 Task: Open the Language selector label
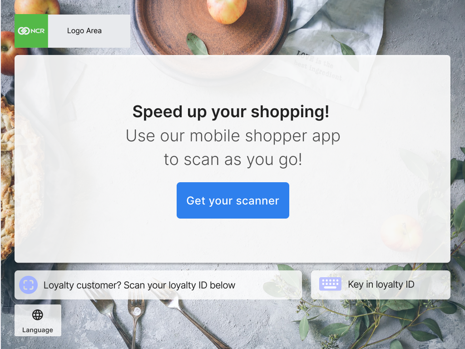(x=38, y=330)
